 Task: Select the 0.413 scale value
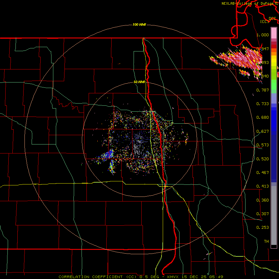coord(263,186)
